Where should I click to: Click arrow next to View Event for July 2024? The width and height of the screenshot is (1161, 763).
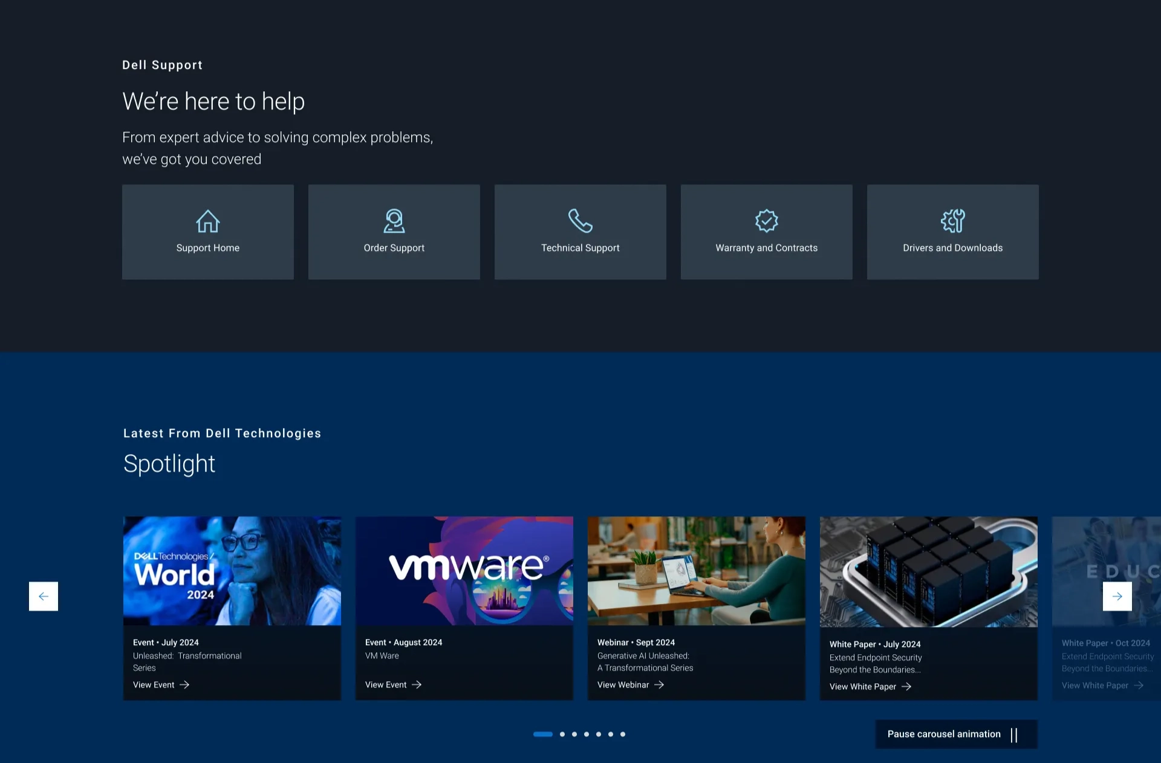pyautogui.click(x=184, y=685)
